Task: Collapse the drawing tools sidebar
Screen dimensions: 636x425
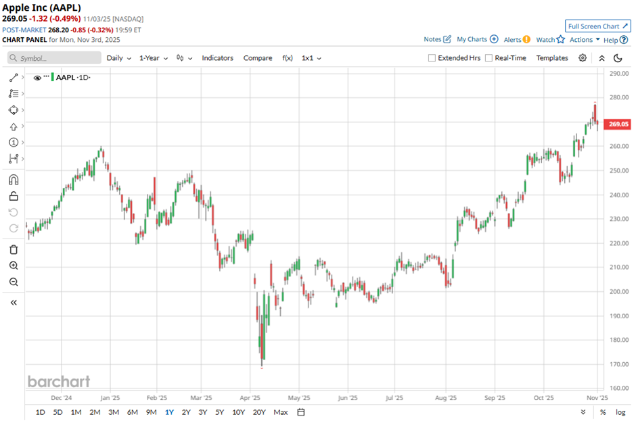Action: coord(14,303)
